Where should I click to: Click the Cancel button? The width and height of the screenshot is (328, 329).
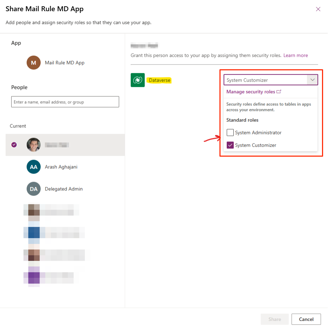click(306, 319)
